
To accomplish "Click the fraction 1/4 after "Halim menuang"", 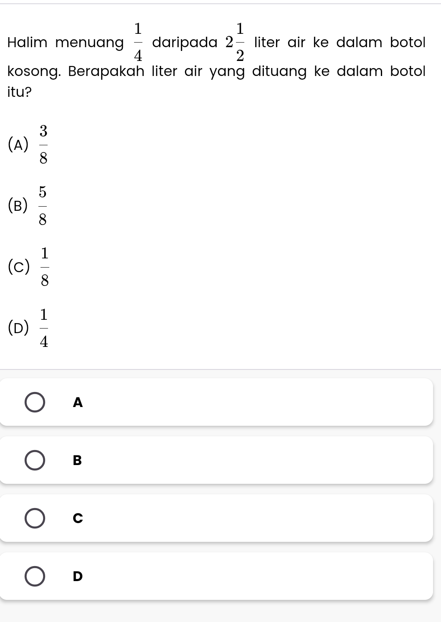I will coord(138,42).
